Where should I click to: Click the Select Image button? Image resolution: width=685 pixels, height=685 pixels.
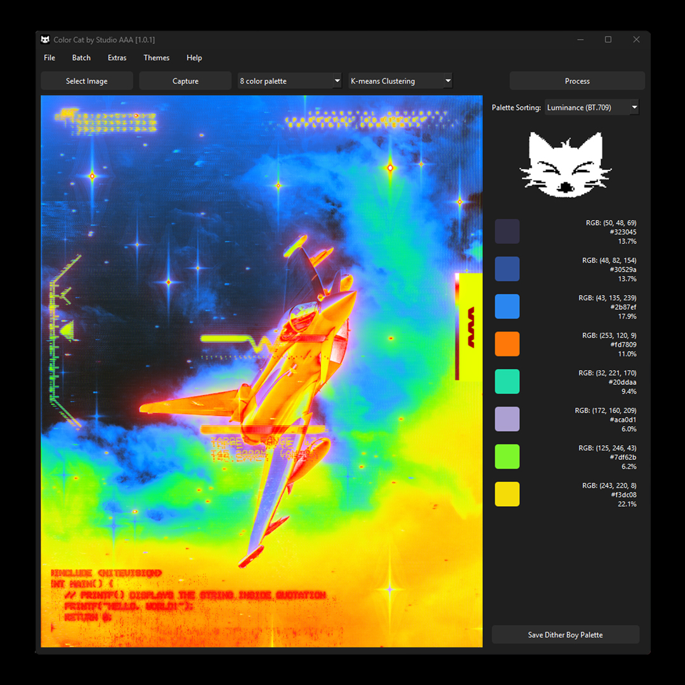pos(86,81)
